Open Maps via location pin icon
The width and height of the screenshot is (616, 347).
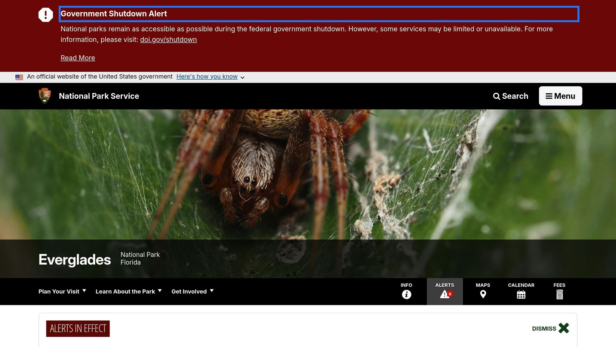pyautogui.click(x=483, y=294)
